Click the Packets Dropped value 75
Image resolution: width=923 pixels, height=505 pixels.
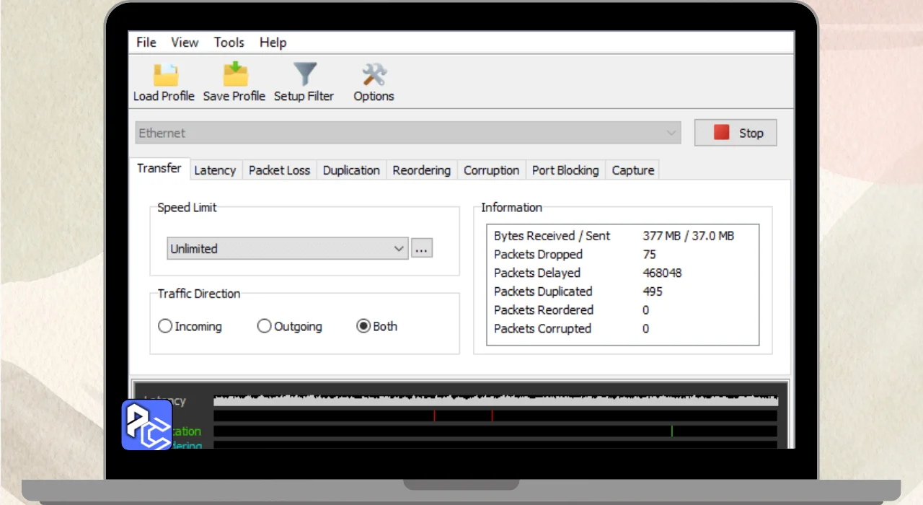pos(649,255)
